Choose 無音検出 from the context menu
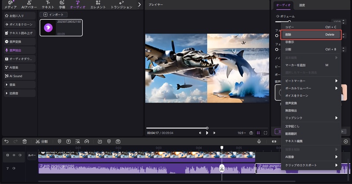 tap(311, 110)
